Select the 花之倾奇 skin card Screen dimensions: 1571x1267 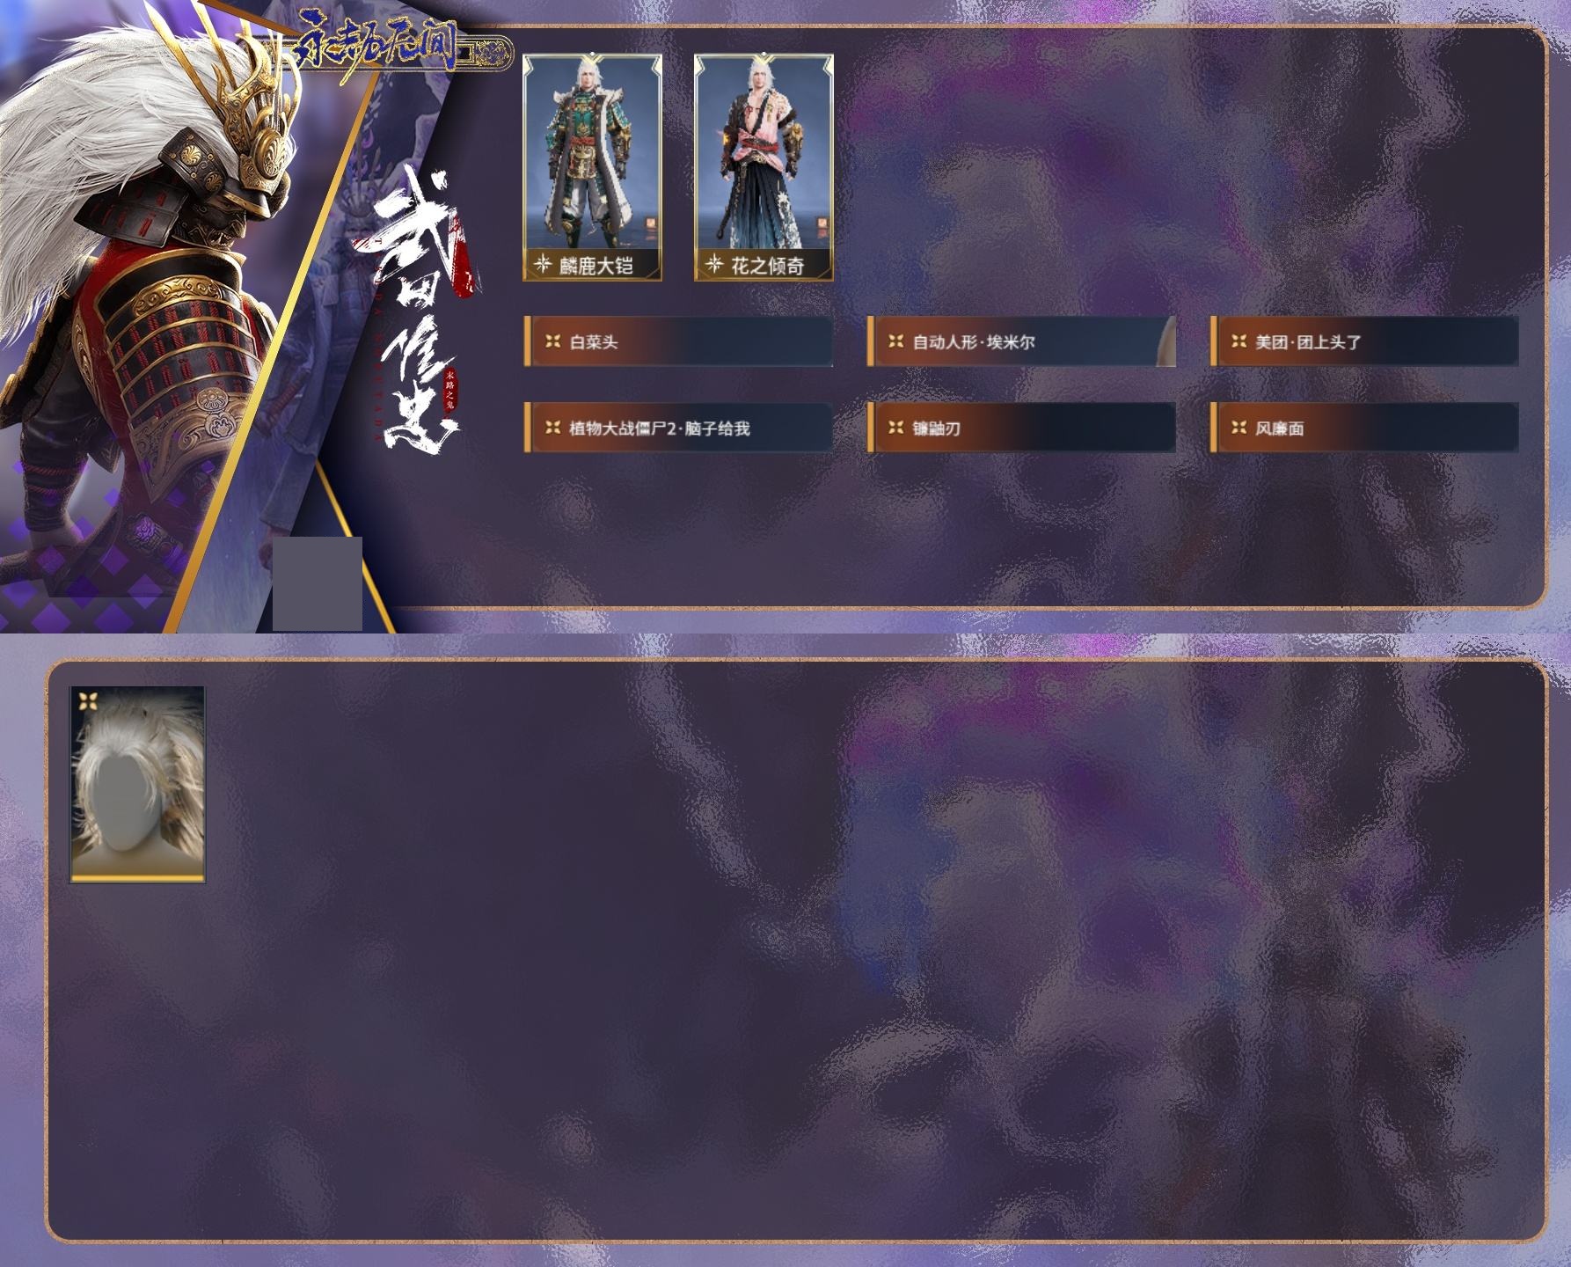click(x=764, y=167)
